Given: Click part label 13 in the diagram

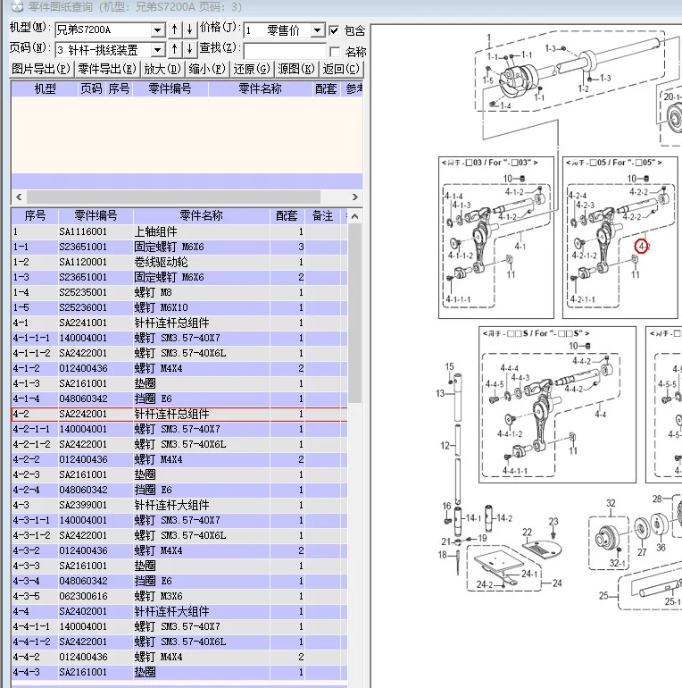Looking at the screenshot, I should (x=440, y=393).
